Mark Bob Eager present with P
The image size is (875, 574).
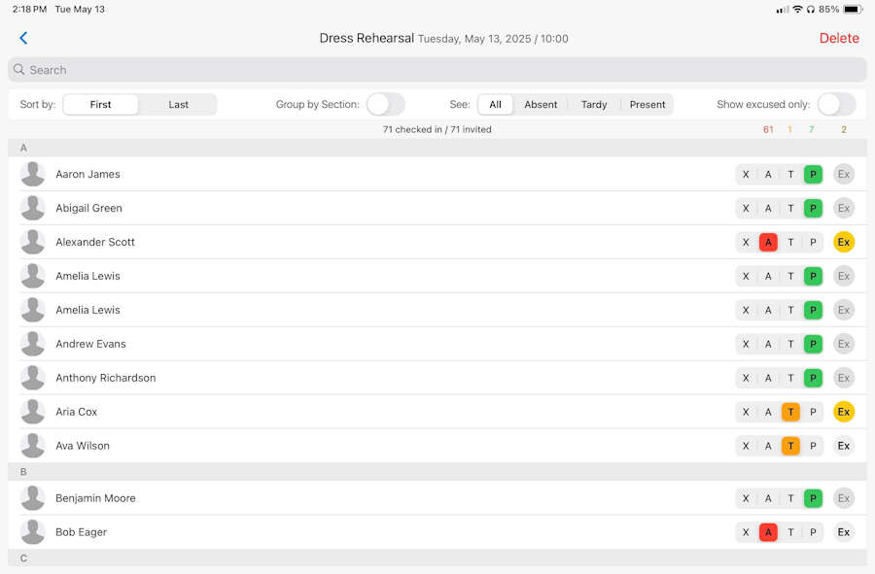pyautogui.click(x=813, y=533)
